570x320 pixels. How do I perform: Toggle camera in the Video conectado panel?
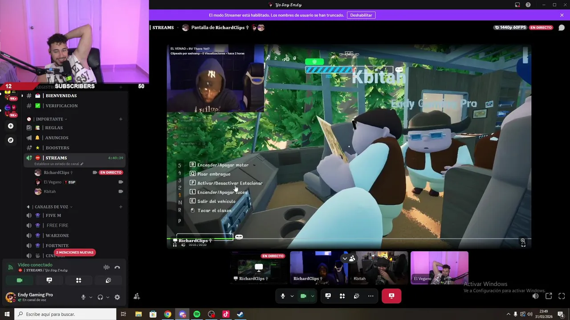click(20, 280)
